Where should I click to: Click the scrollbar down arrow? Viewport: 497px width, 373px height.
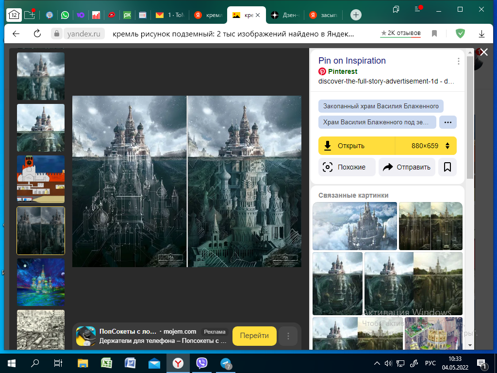pos(470,345)
